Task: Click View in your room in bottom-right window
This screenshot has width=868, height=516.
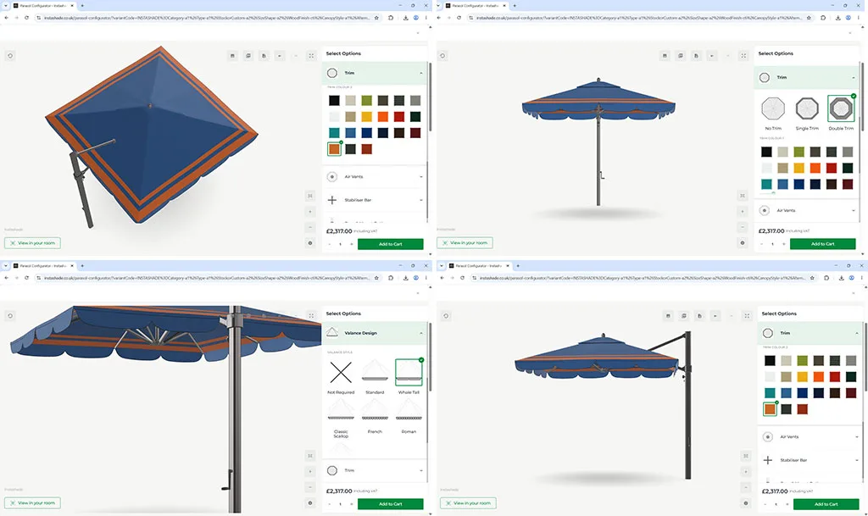Action: (468, 502)
